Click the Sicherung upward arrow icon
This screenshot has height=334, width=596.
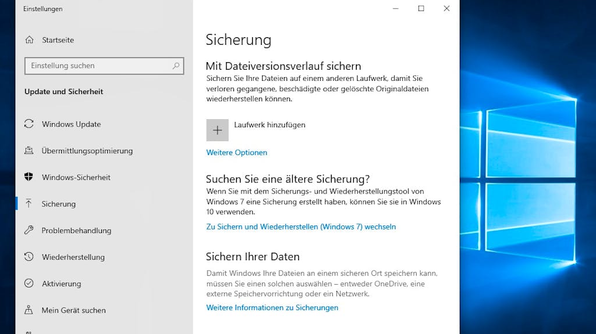[x=29, y=203]
